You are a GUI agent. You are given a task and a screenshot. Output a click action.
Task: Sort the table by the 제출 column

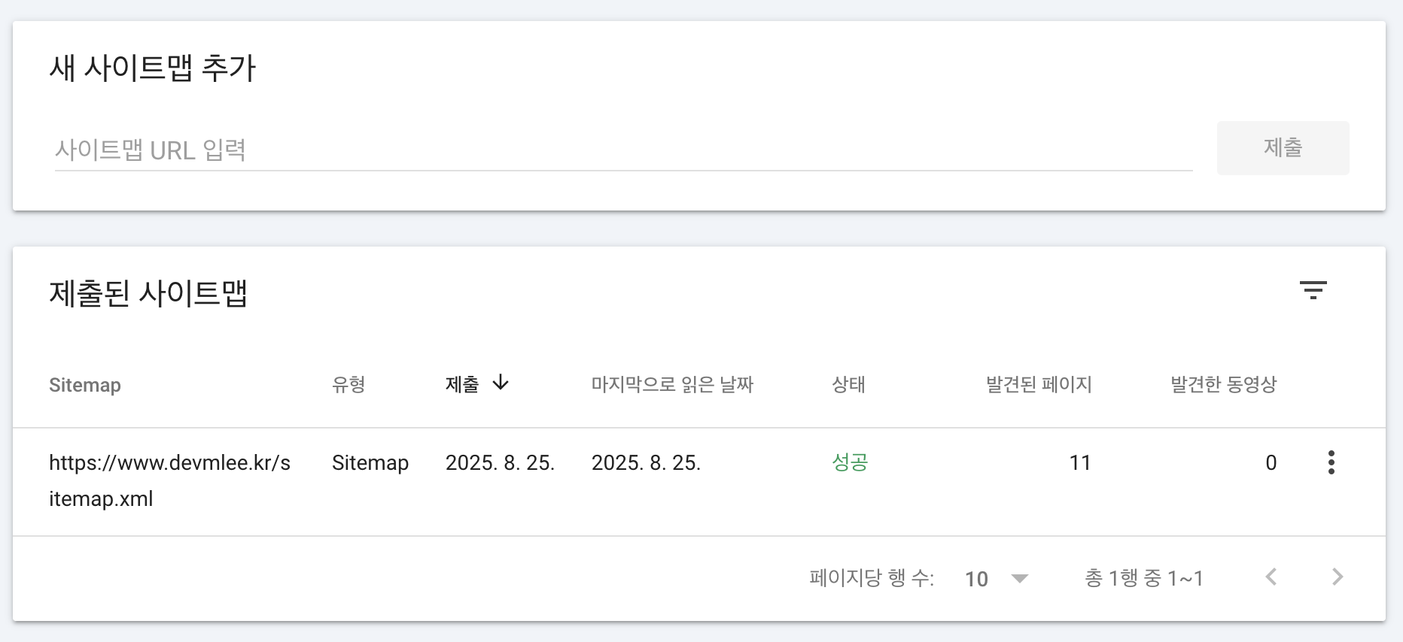[x=462, y=384]
